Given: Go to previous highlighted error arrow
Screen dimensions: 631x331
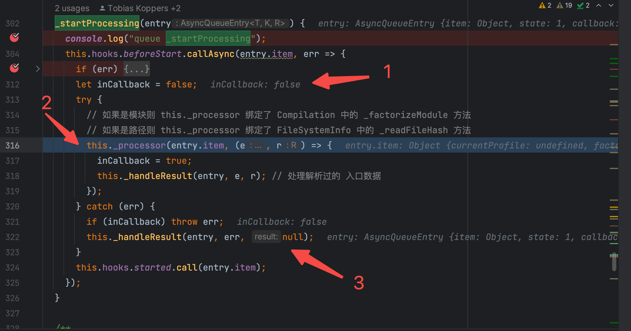Looking at the screenshot, I should point(599,5).
